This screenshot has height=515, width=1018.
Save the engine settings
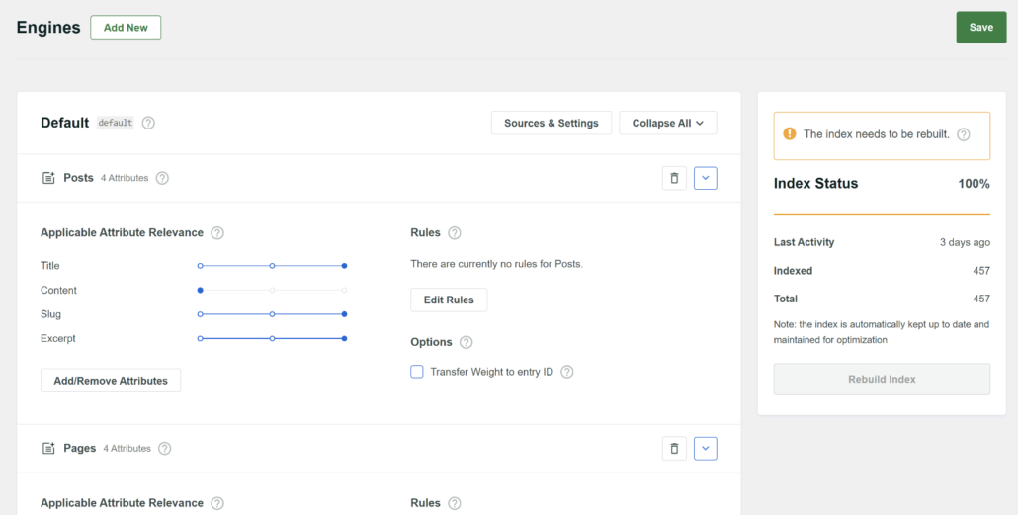981,28
